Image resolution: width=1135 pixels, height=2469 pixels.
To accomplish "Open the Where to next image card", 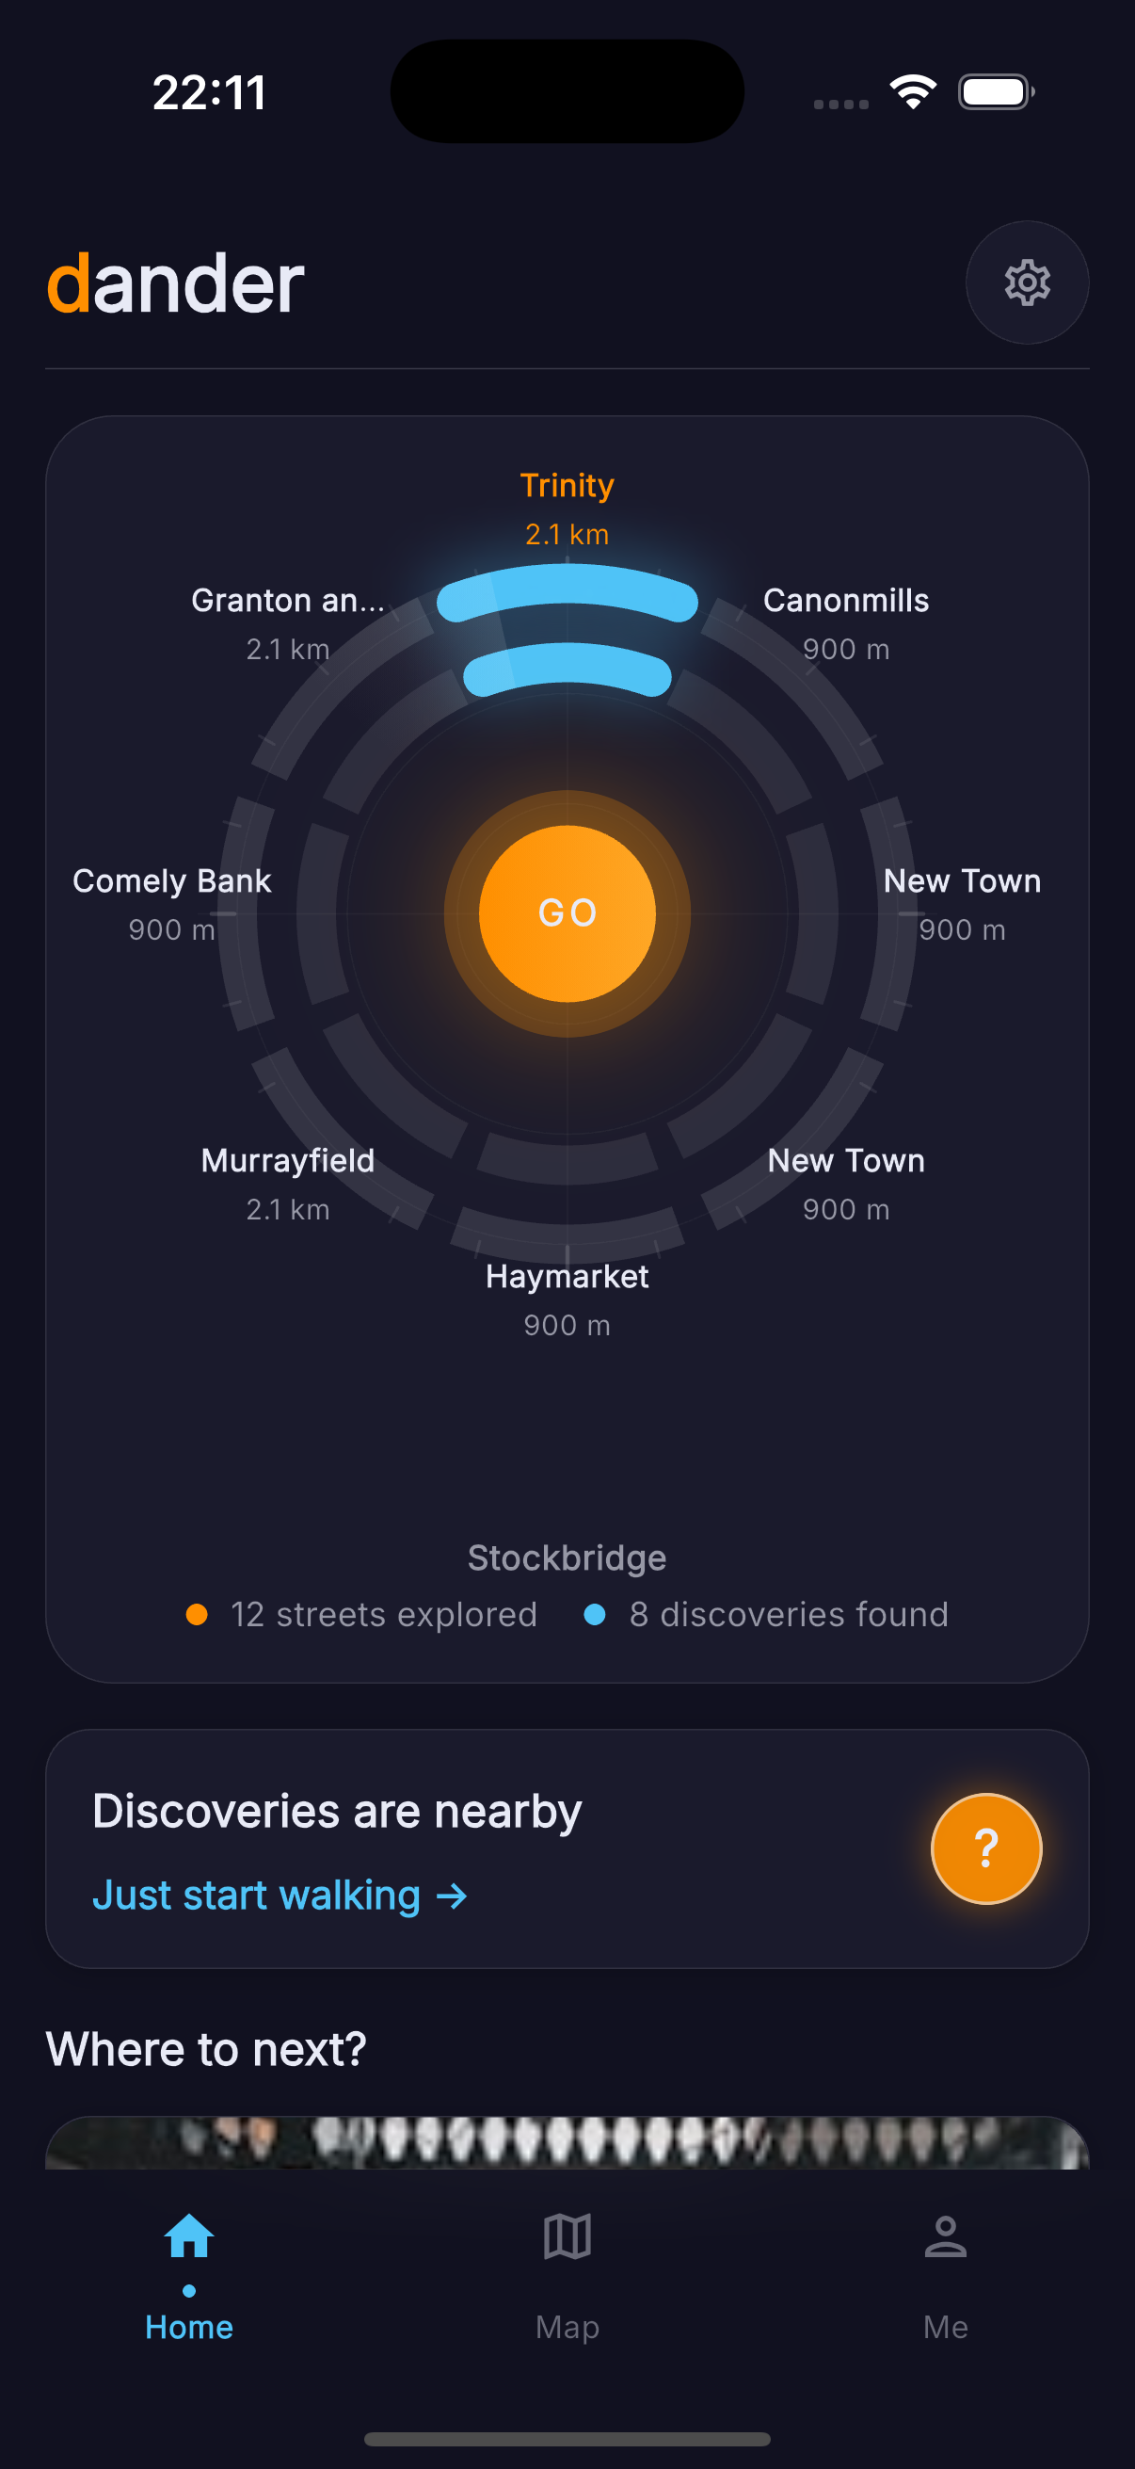I will click(567, 2143).
